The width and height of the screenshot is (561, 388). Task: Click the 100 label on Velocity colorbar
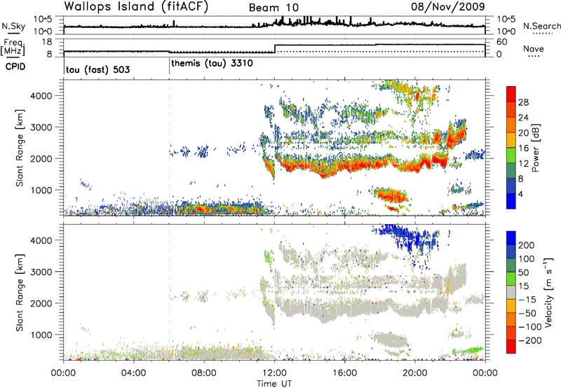(527, 259)
